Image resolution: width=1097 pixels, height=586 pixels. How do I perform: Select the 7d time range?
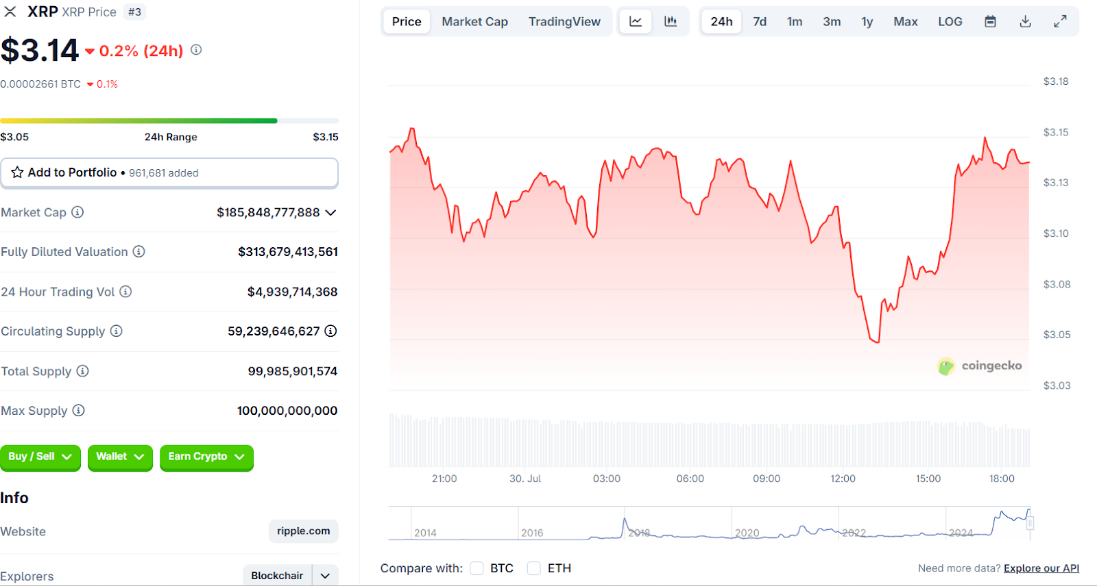[x=760, y=22]
